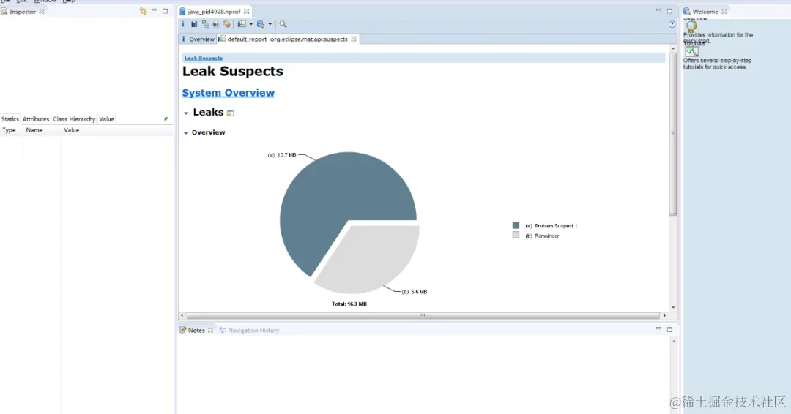Image resolution: width=791 pixels, height=414 pixels.
Task: Maximize the Notes panel
Action: pyautogui.click(x=670, y=329)
